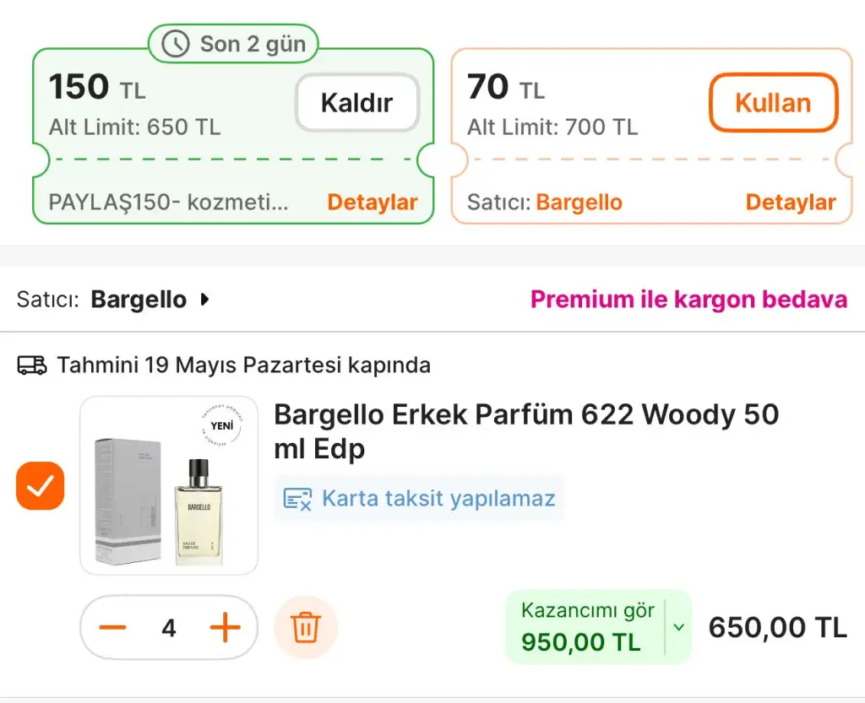Viewport: 865px width, 703px height.
Task: Tap the Kazancımı gör 950,00 TL badge
Action: [588, 627]
